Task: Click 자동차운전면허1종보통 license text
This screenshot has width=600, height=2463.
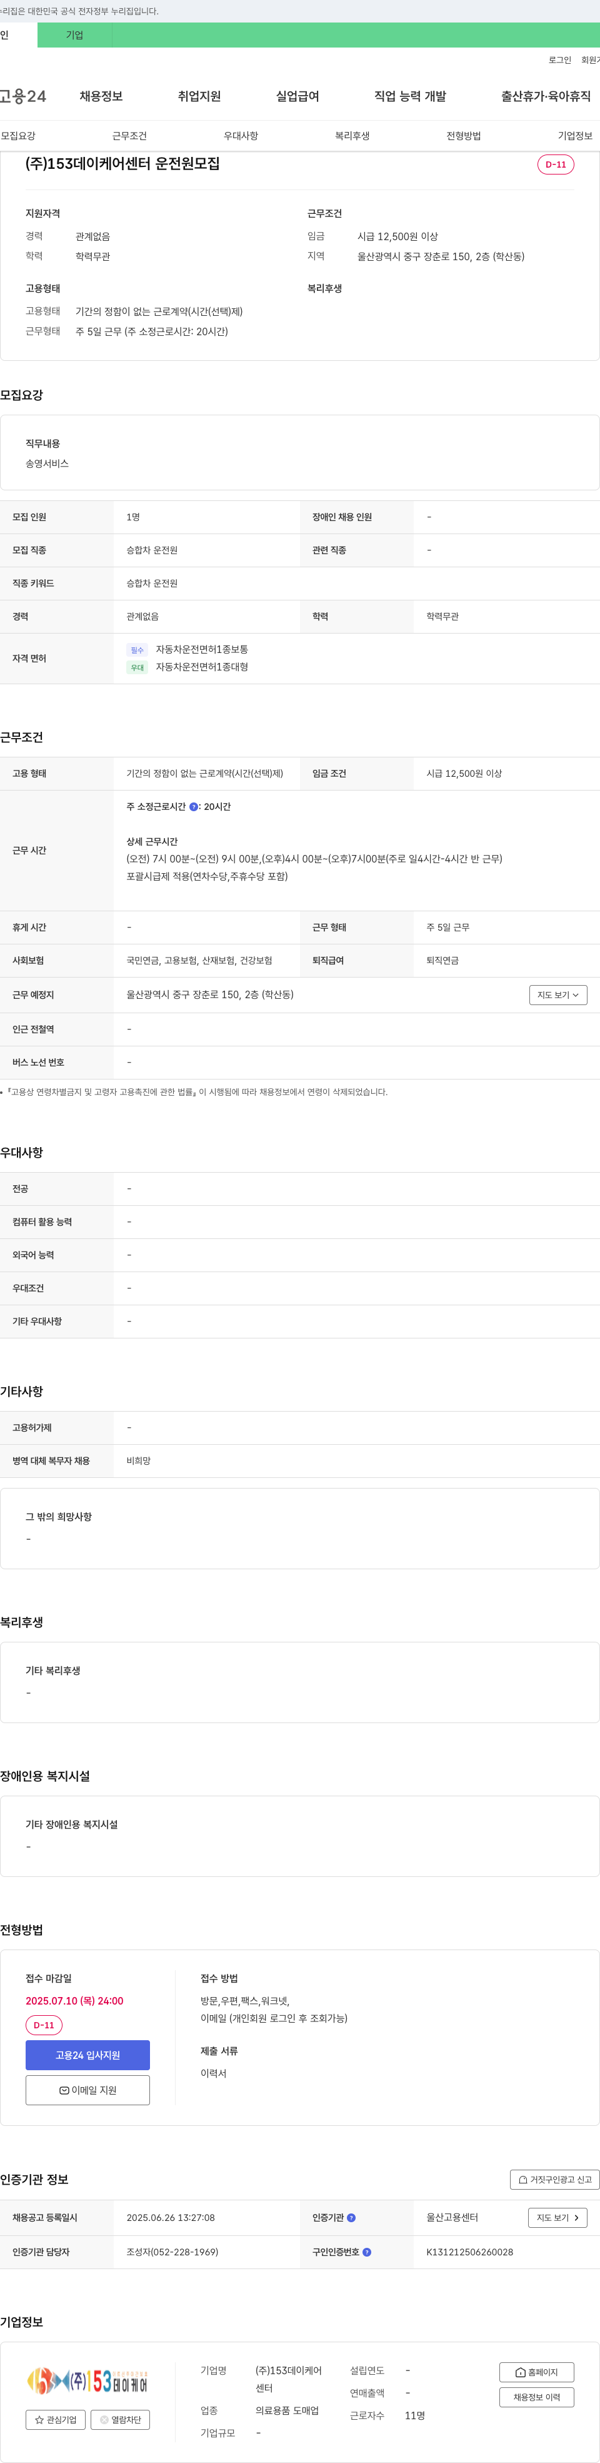Action: (x=202, y=649)
